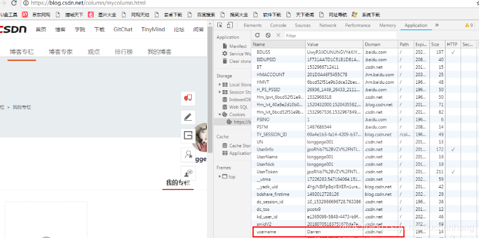Click the 我的专栏 heading tab

point(178,183)
